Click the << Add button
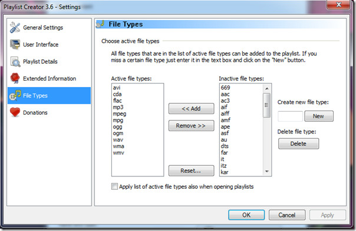Viewport: 356px width, 231px height. [191, 109]
